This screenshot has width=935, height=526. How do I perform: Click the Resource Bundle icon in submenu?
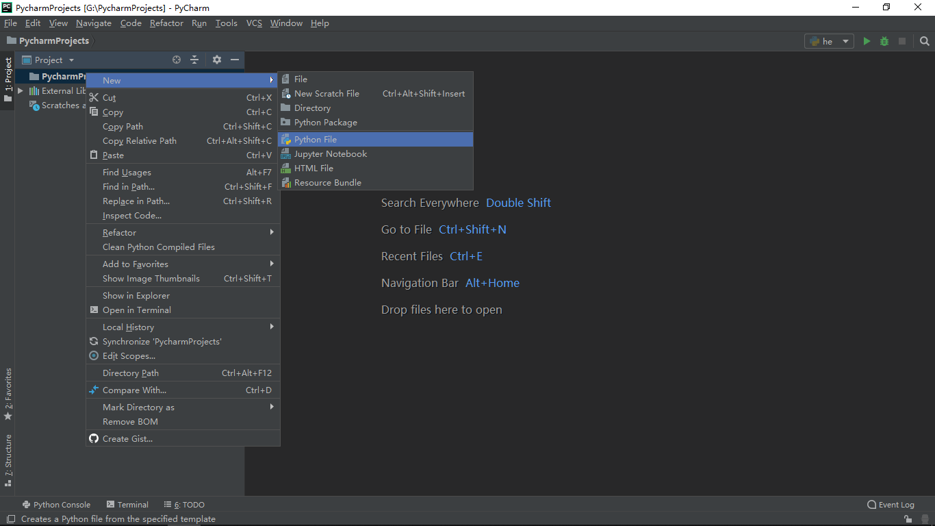(x=286, y=182)
